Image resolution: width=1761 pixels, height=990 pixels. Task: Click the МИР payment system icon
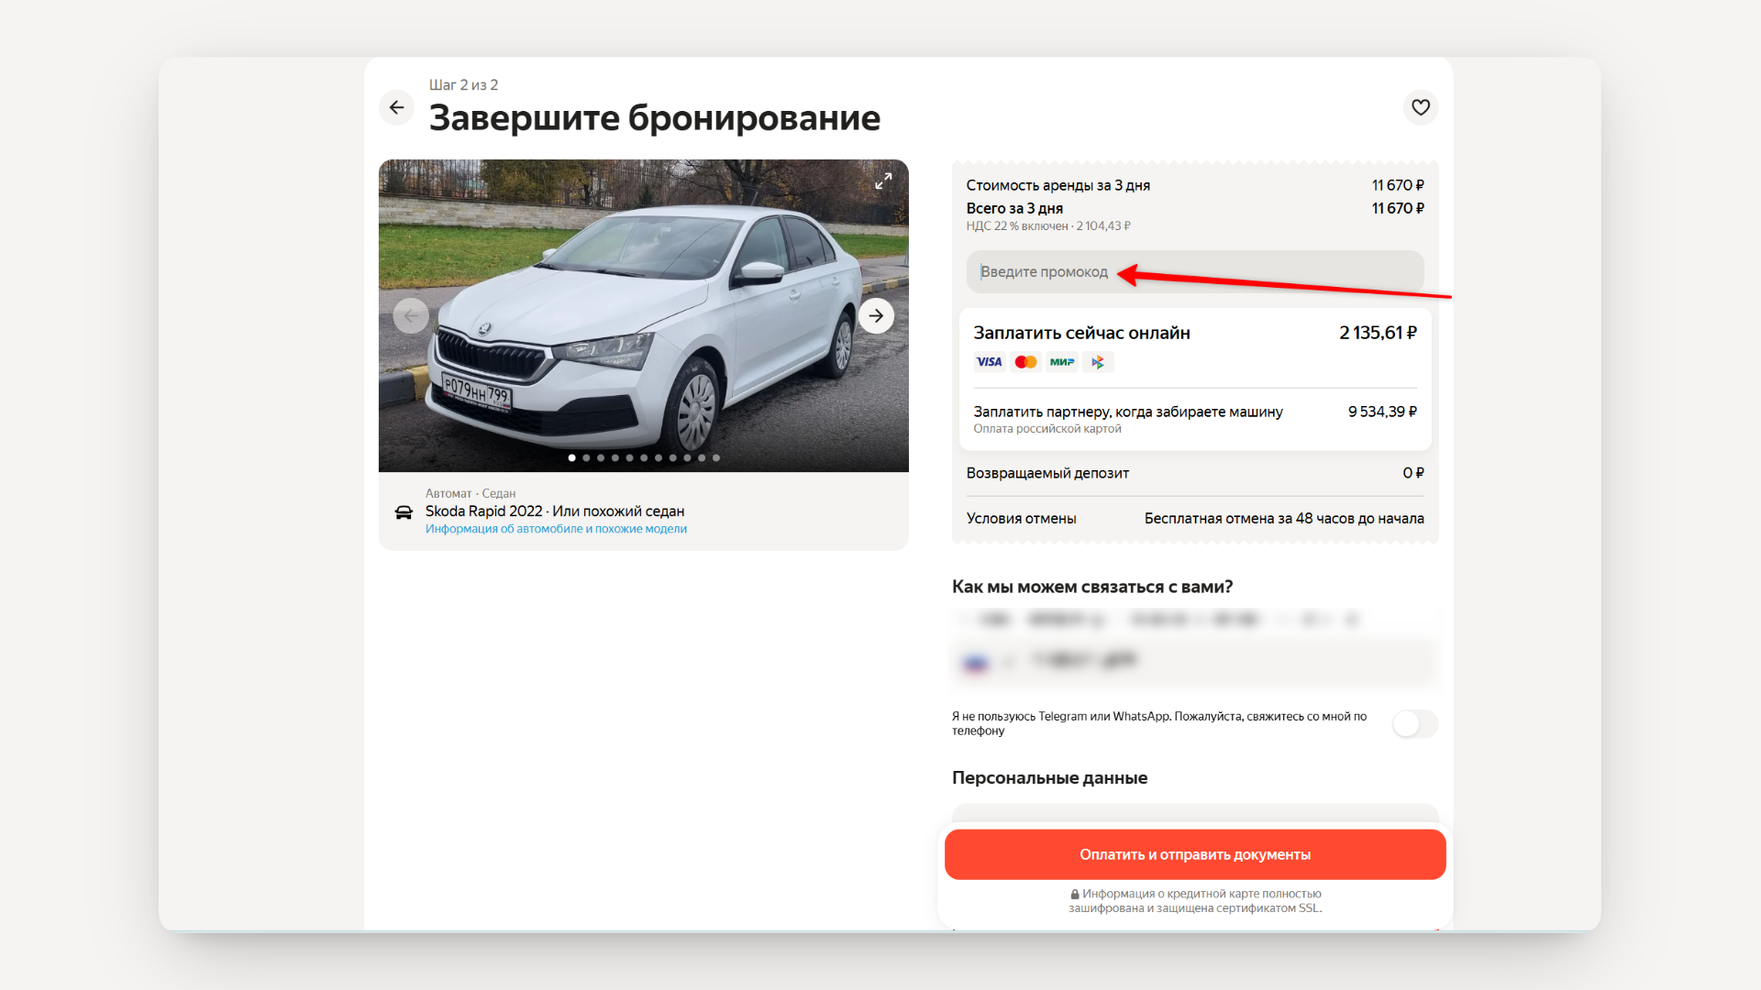1061,362
